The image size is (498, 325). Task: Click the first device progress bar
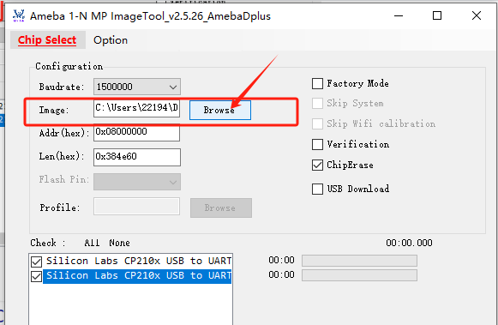(359, 261)
